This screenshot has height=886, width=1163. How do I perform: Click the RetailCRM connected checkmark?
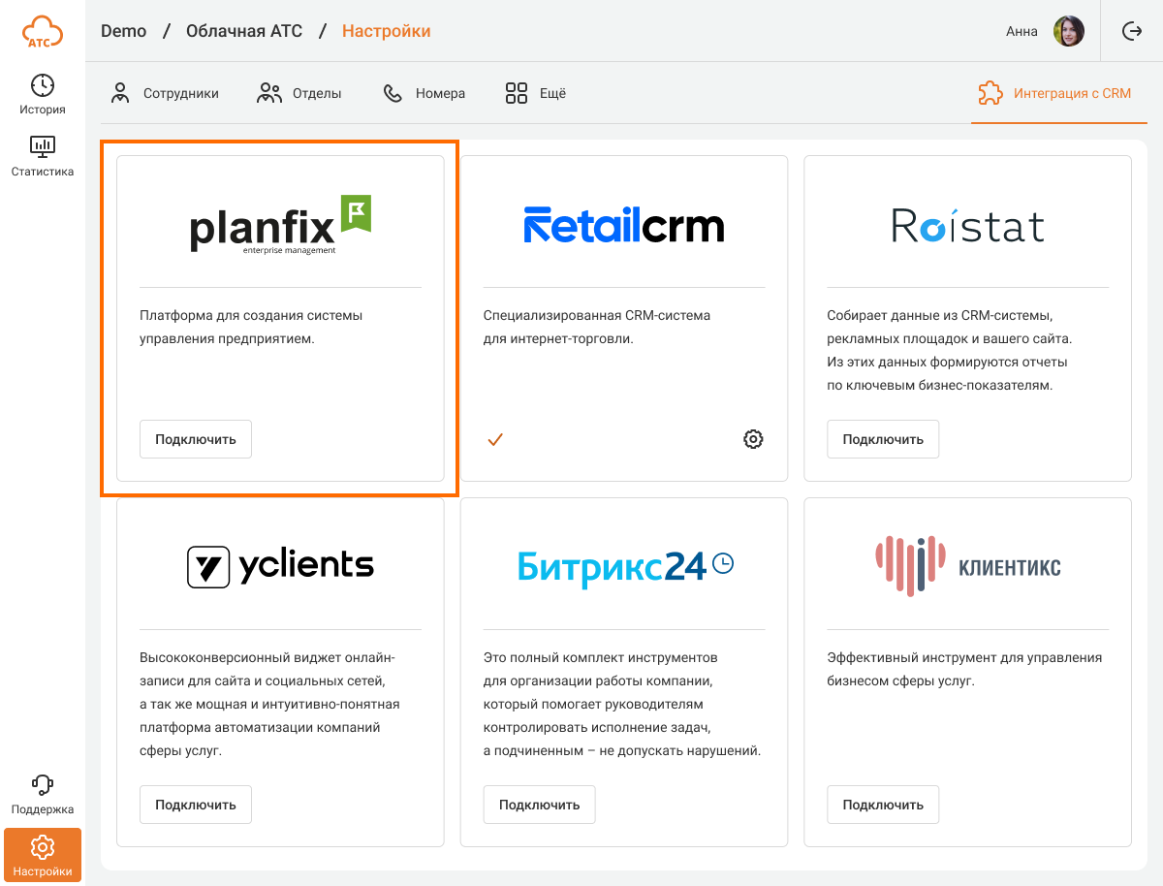coord(495,439)
